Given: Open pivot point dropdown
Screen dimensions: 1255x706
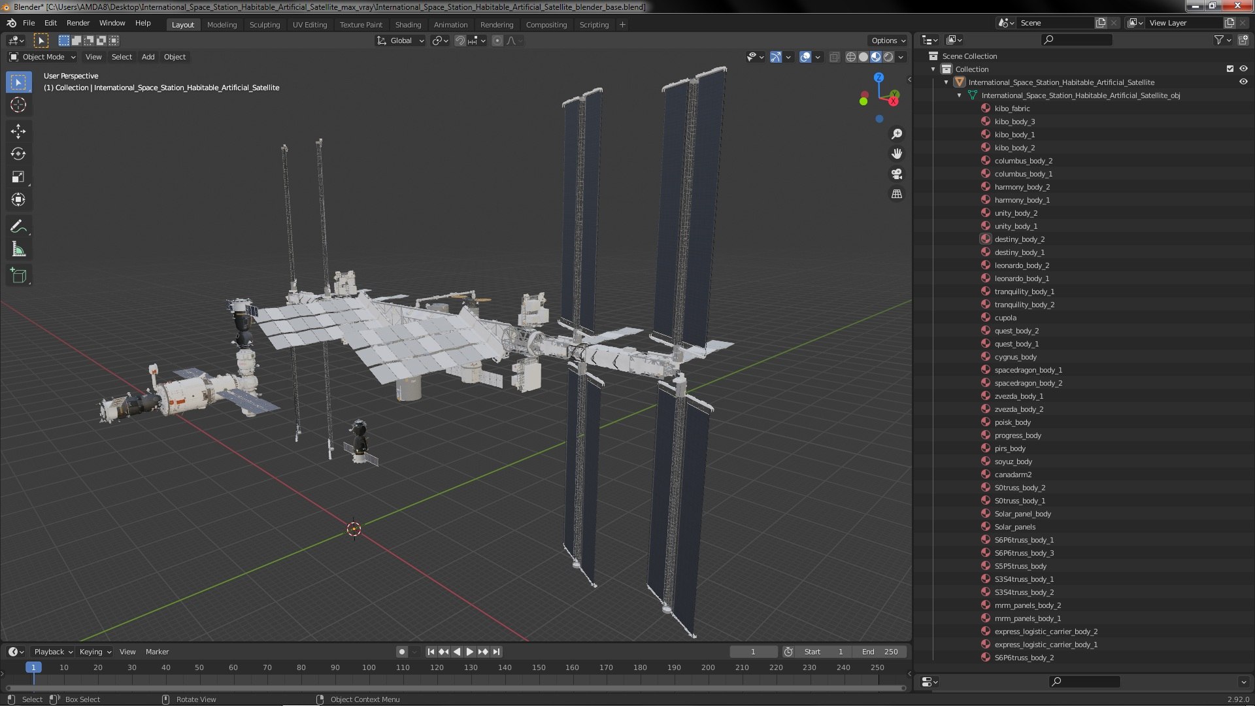Looking at the screenshot, I should pyautogui.click(x=441, y=41).
